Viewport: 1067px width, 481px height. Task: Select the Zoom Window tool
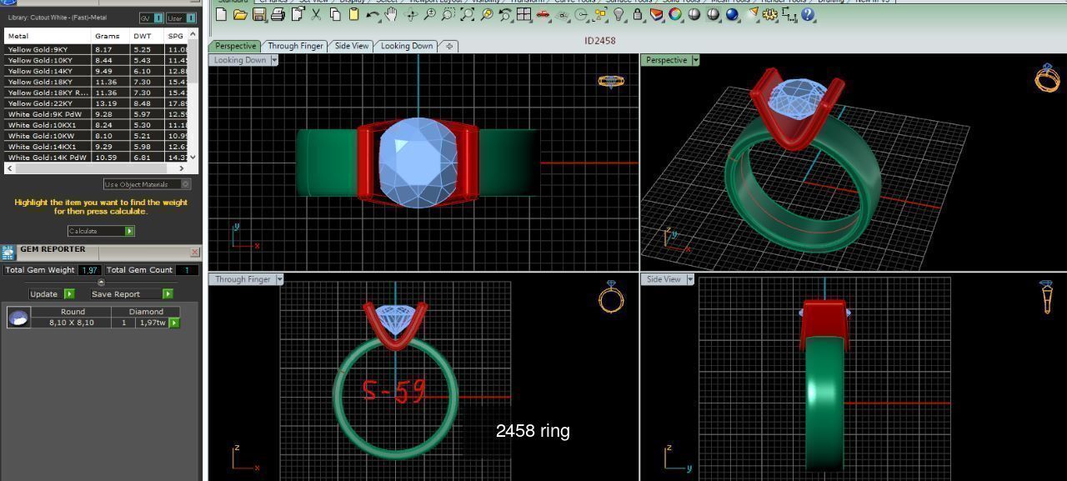448,14
